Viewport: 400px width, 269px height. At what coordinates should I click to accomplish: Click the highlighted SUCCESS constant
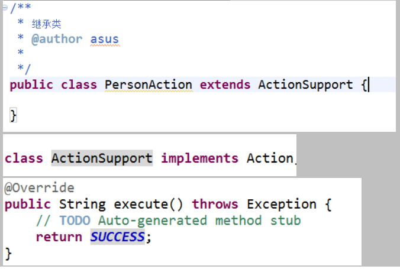pyautogui.click(x=117, y=237)
